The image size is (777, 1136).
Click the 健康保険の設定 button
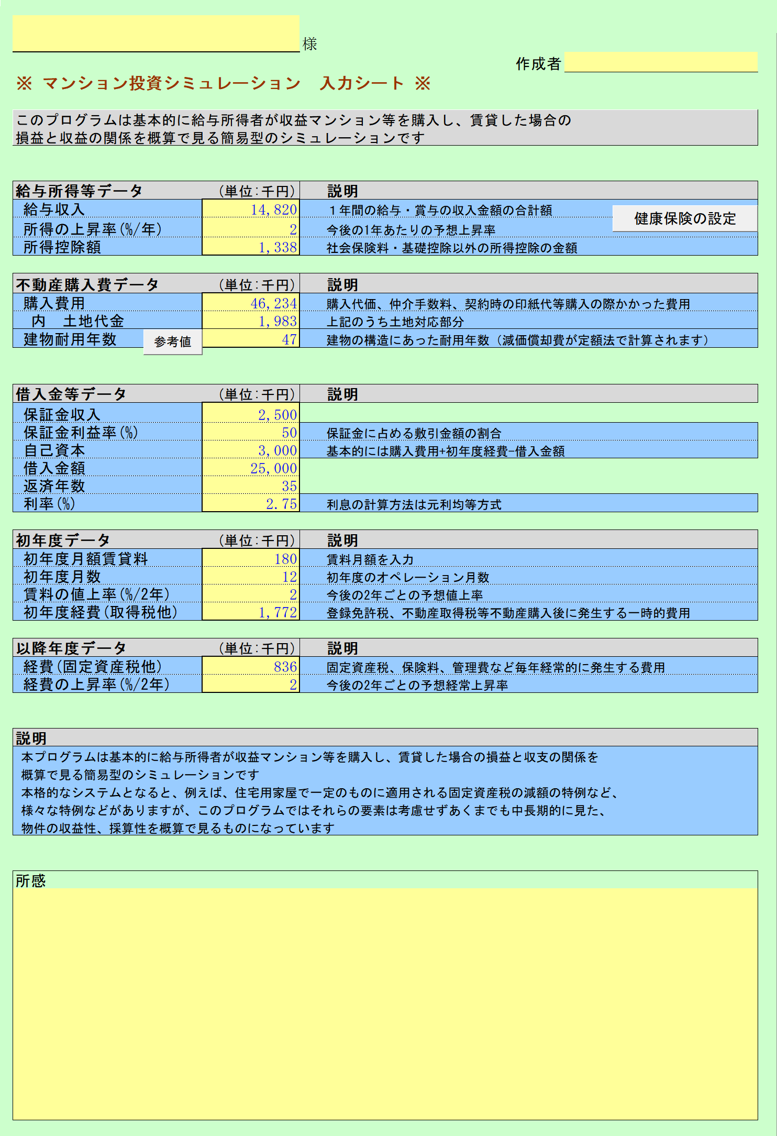(685, 218)
